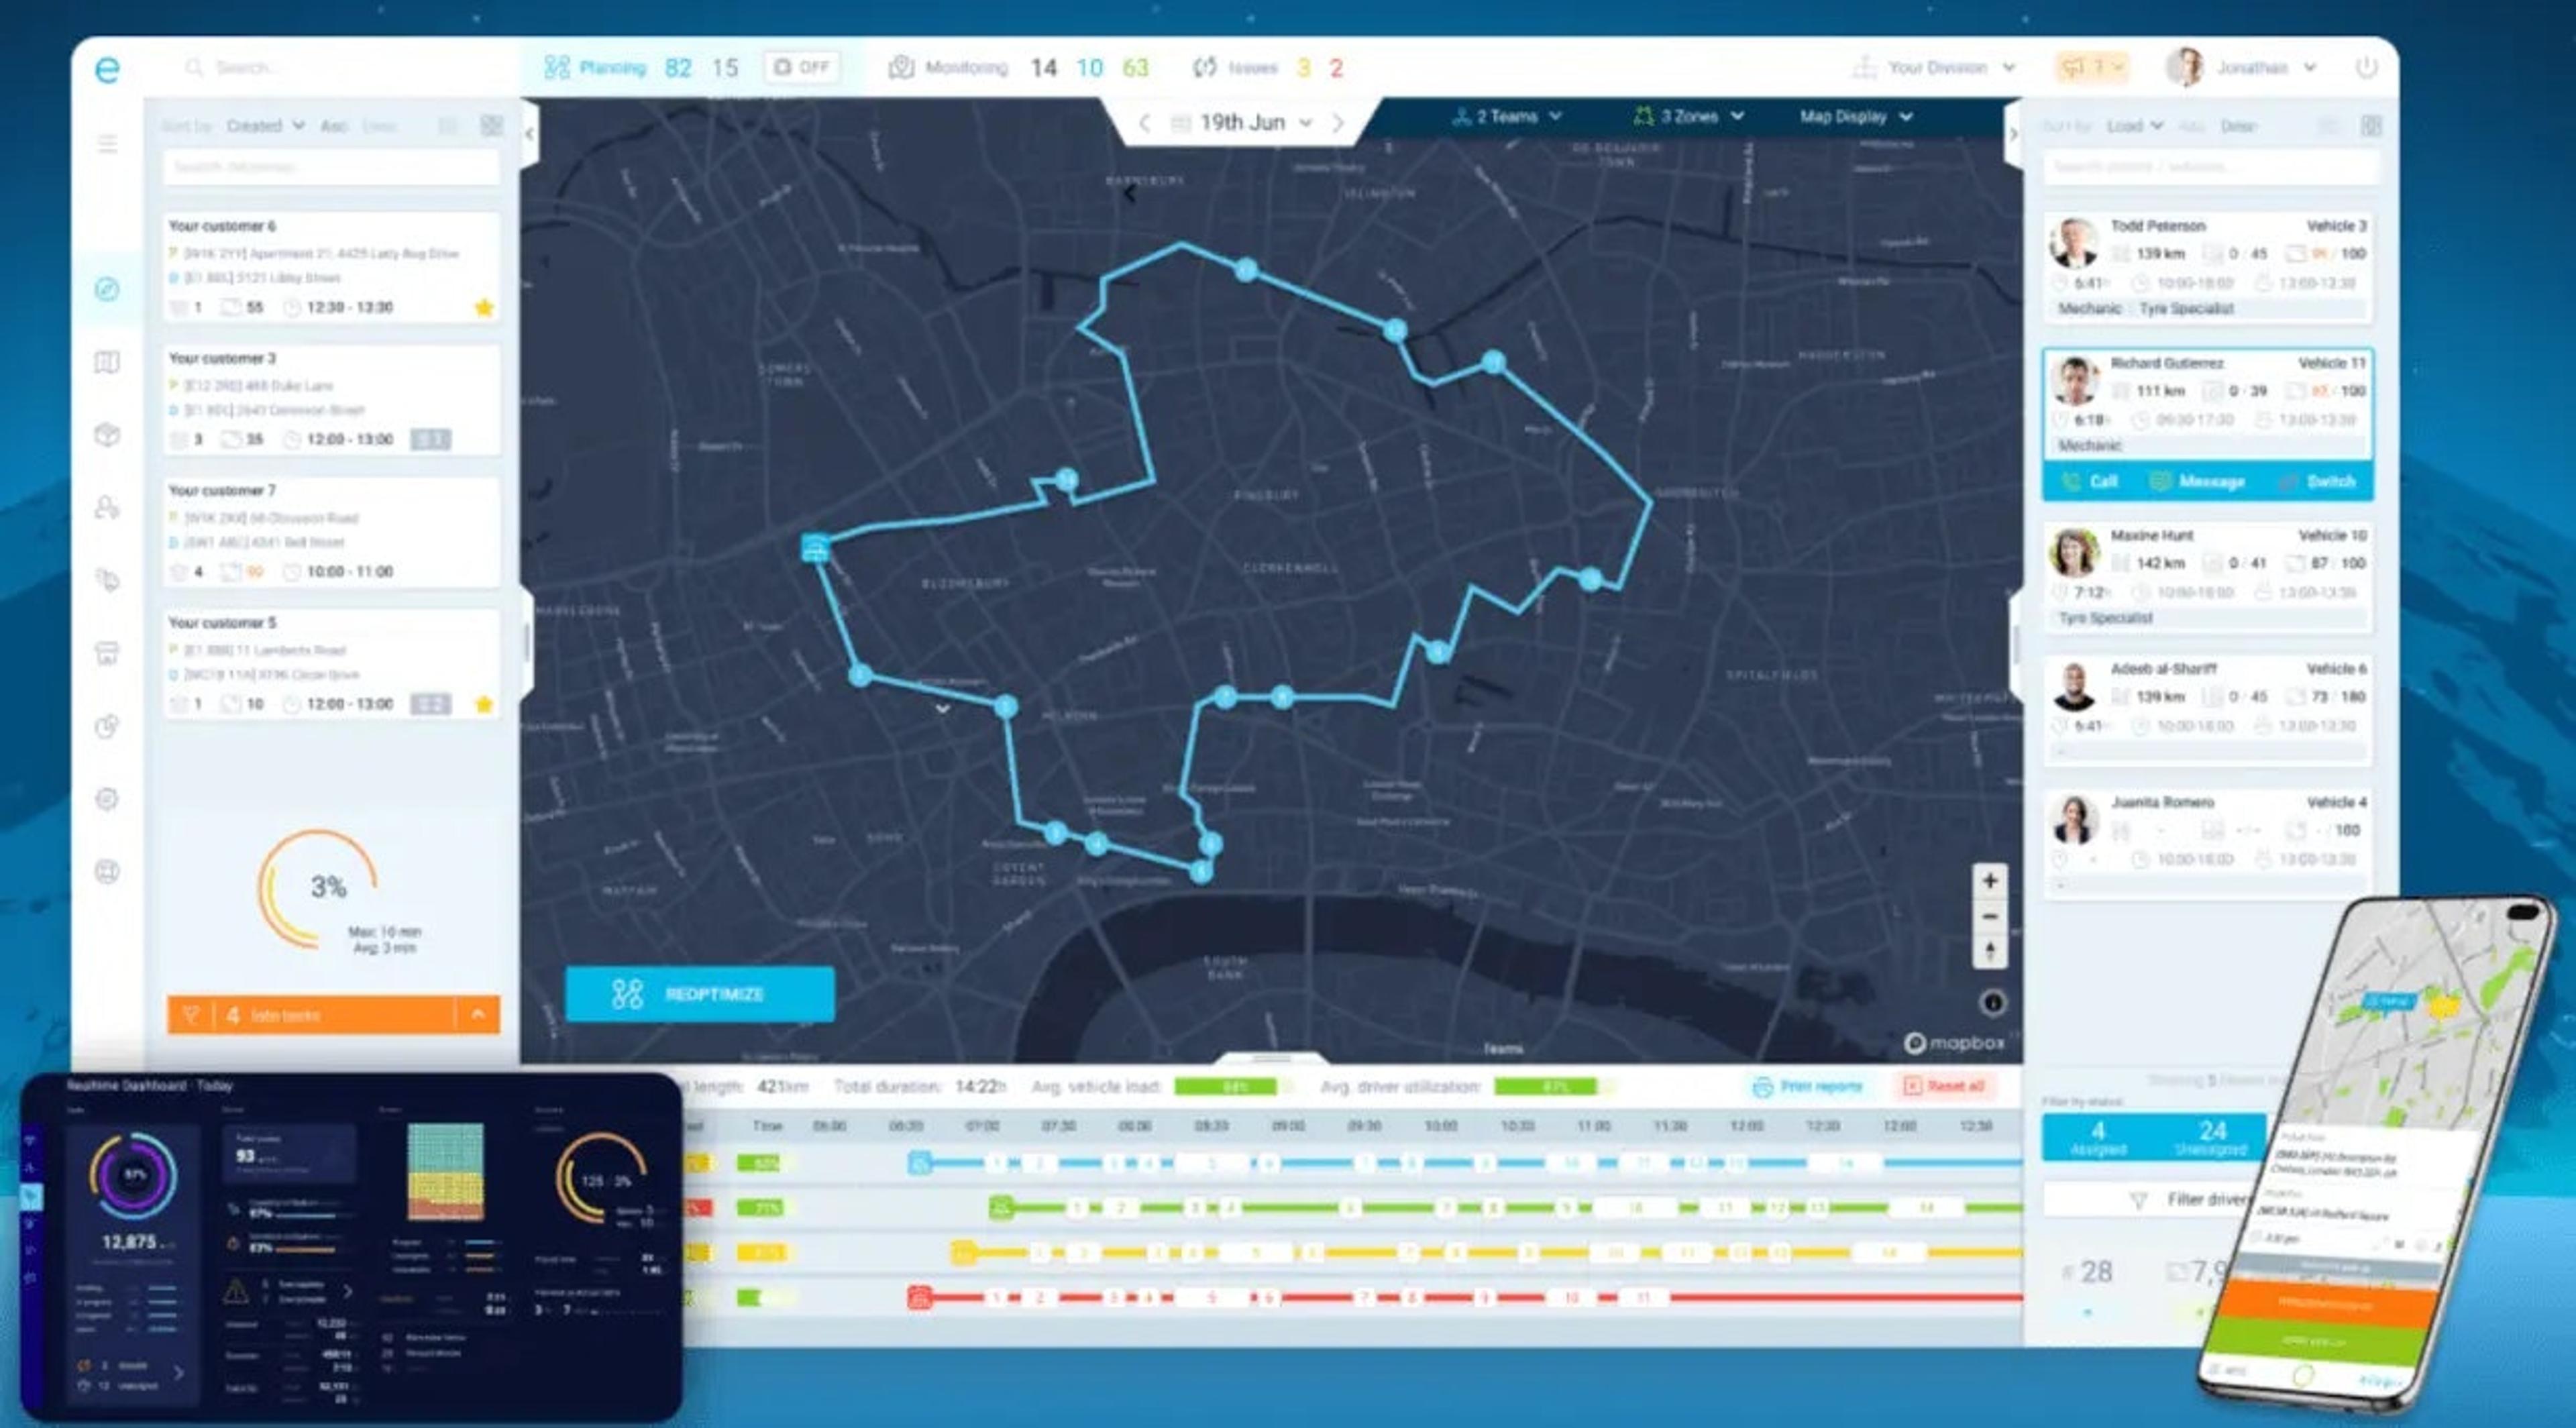Select Asc sort order in deliveries panel
Screen dimensions: 2576x1428
point(334,126)
